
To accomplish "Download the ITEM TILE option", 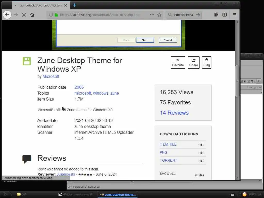I will pyautogui.click(x=168, y=144).
